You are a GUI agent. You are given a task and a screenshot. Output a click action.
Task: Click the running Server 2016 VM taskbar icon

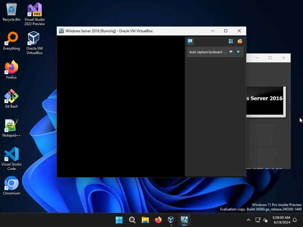click(184, 220)
